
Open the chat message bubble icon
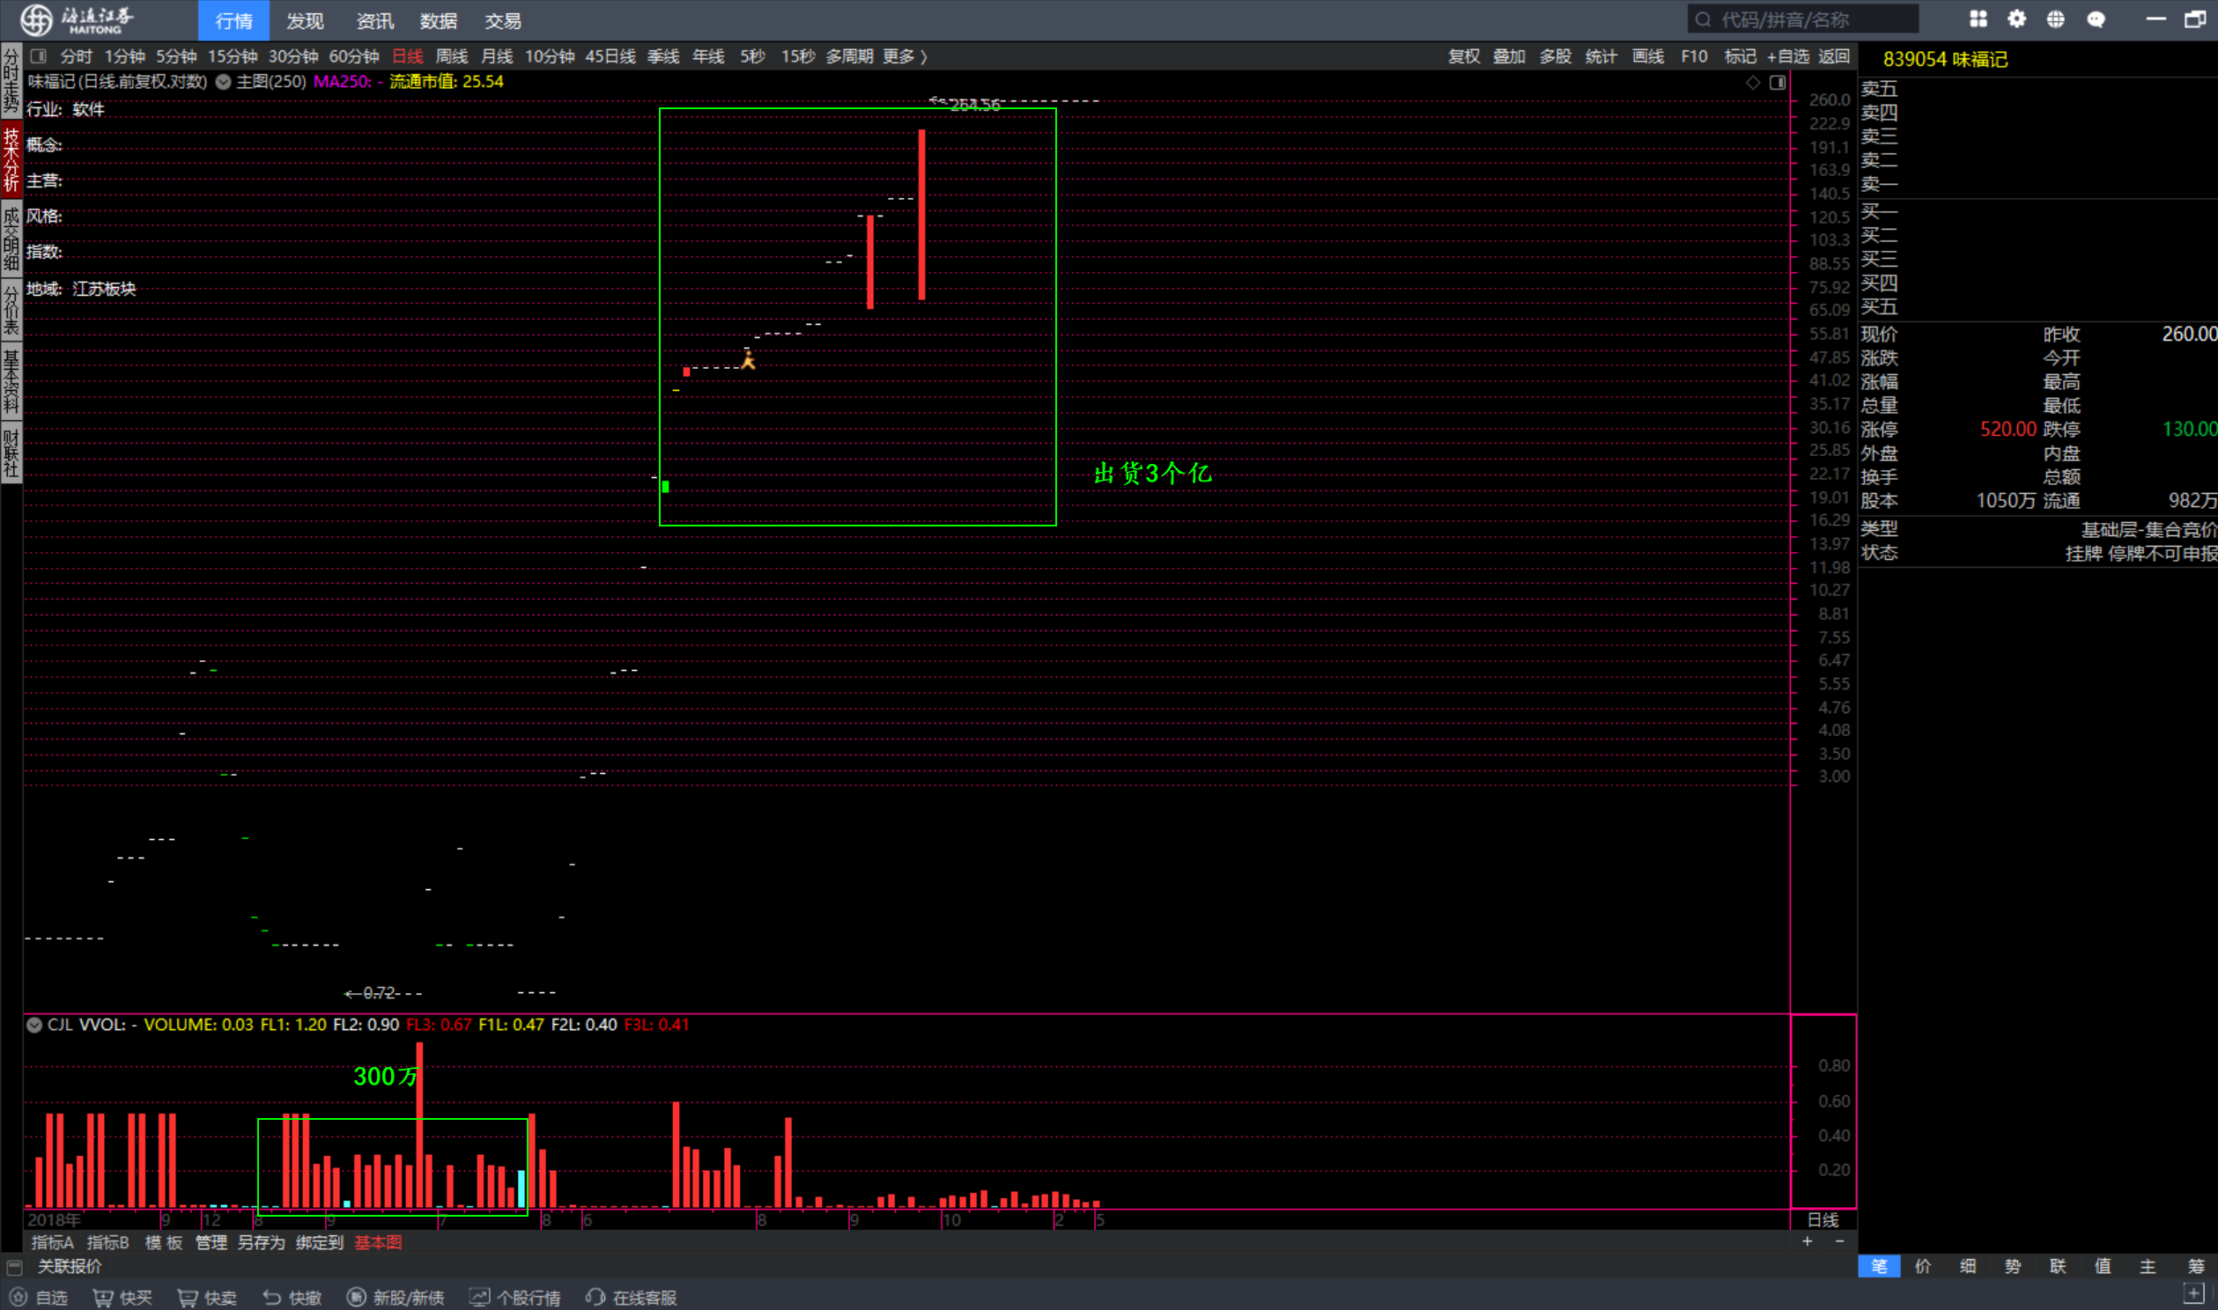(x=2096, y=19)
